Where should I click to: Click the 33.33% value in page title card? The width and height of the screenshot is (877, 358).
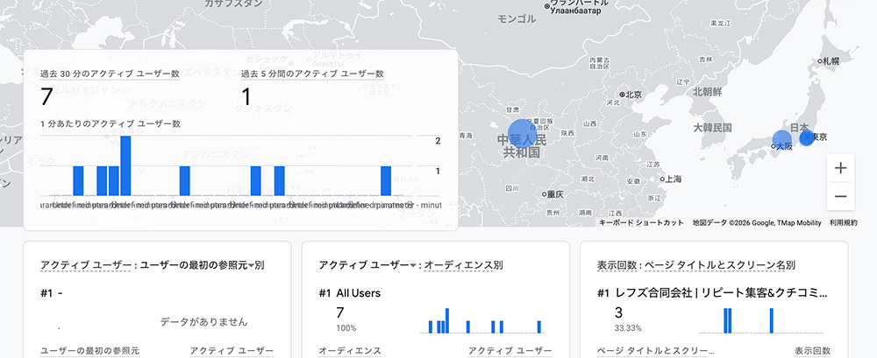point(628,328)
